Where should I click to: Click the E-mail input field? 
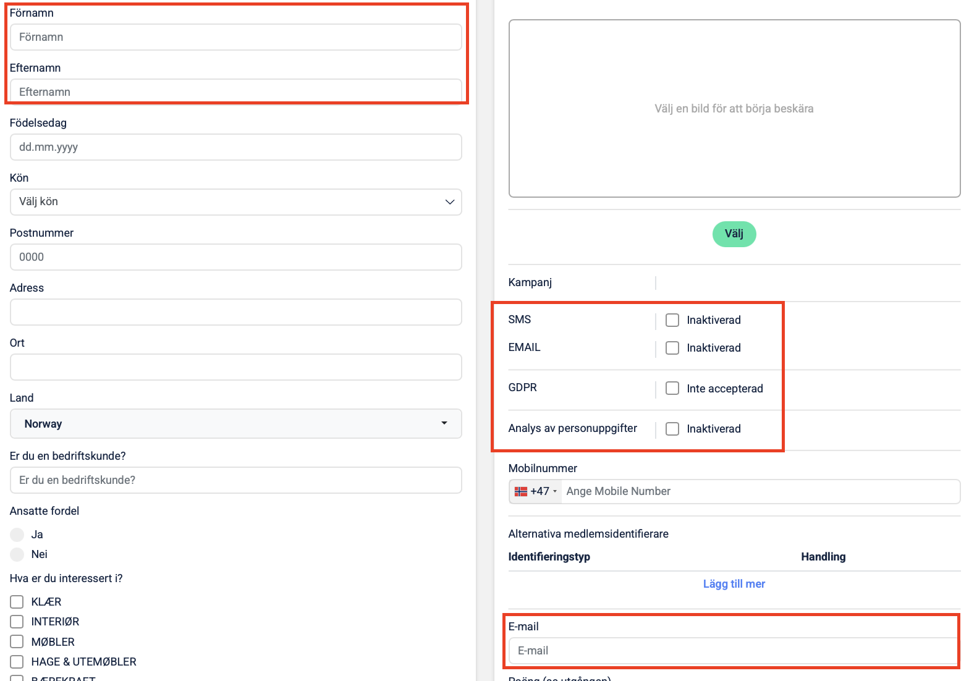pos(734,651)
